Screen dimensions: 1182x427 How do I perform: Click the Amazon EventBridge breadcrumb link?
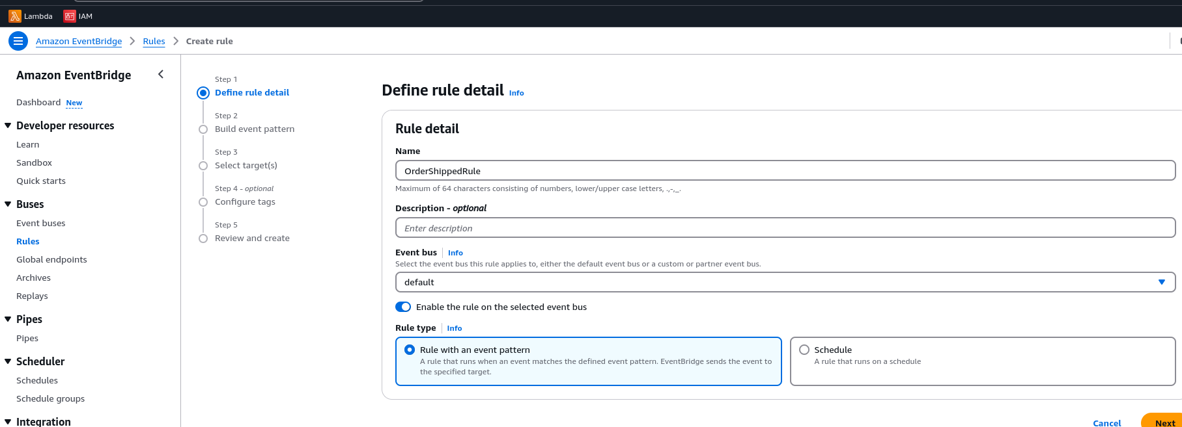pyautogui.click(x=79, y=41)
